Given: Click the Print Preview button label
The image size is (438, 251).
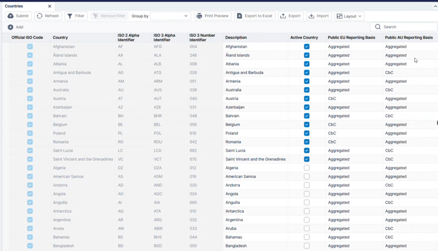Looking at the screenshot, I should [217, 16].
